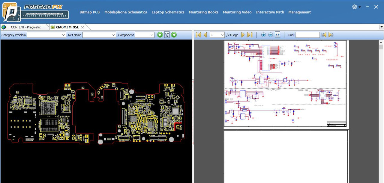
Task: Open Mentoring Video menu
Action: pyautogui.click(x=237, y=12)
